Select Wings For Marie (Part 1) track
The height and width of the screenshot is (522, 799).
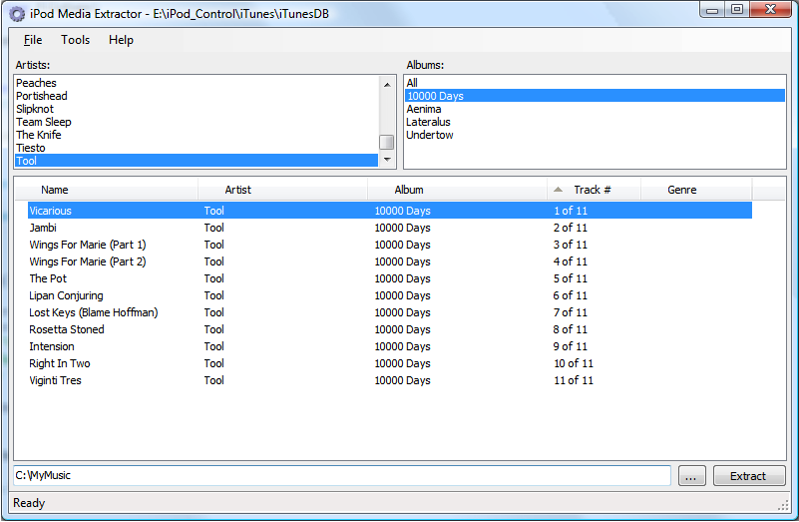(x=390, y=245)
